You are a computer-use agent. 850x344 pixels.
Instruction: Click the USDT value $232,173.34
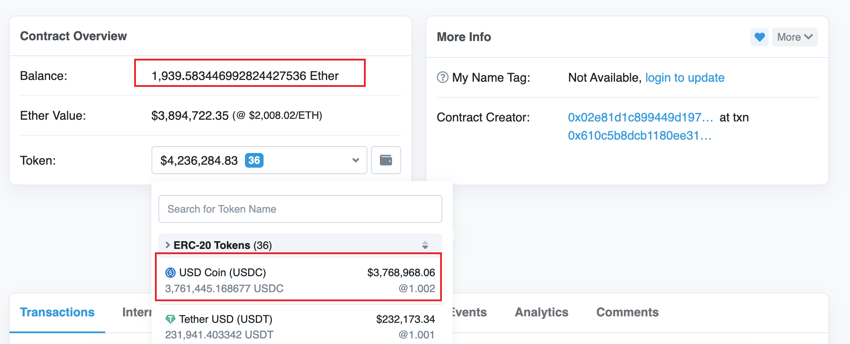point(406,319)
